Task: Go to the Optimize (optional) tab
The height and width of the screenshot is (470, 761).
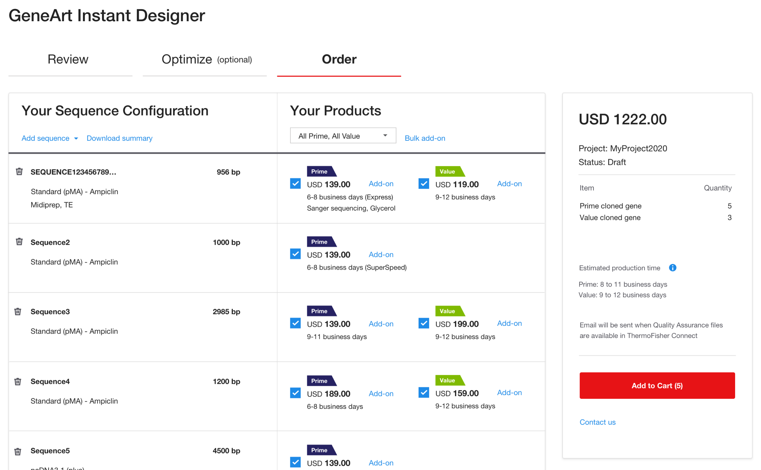Action: (x=205, y=59)
